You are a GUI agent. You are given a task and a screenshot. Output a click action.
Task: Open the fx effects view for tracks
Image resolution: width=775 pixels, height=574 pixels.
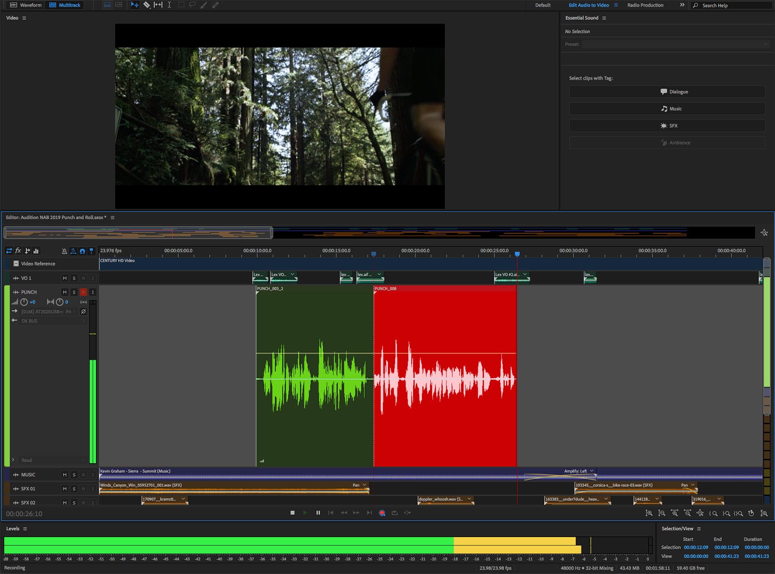point(18,251)
